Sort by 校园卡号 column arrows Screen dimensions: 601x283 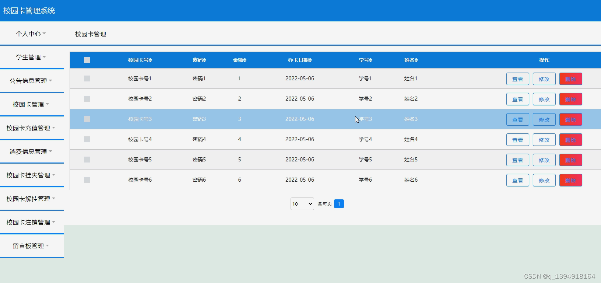[150, 60]
